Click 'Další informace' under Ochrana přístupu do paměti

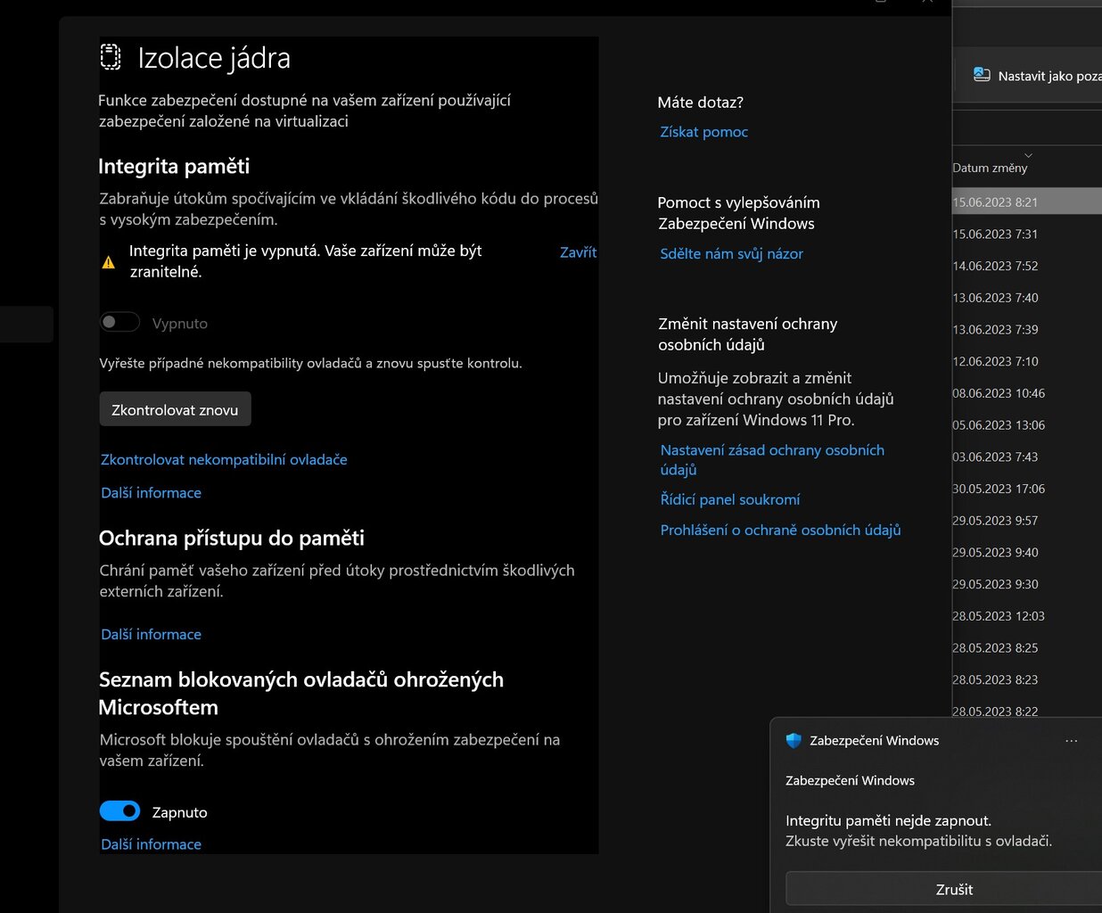tap(151, 635)
